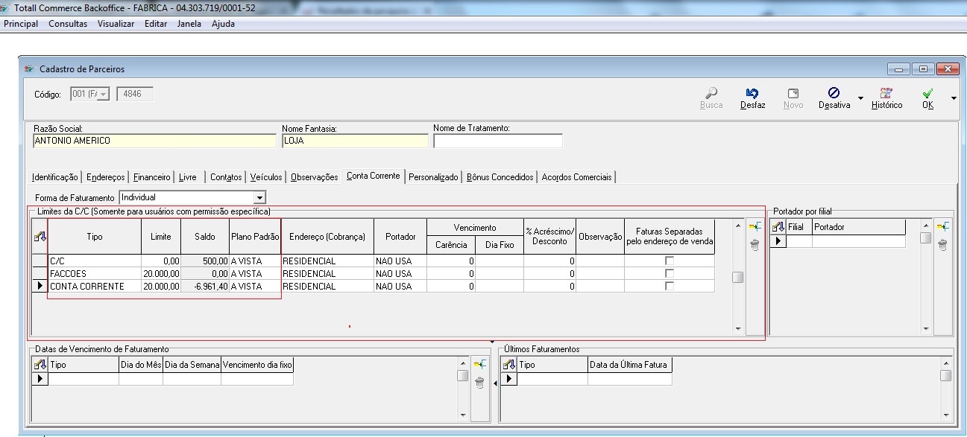Click the Limites da C/C vertical scrollbar thumb
Image resolution: width=967 pixels, height=437 pixels.
737,278
